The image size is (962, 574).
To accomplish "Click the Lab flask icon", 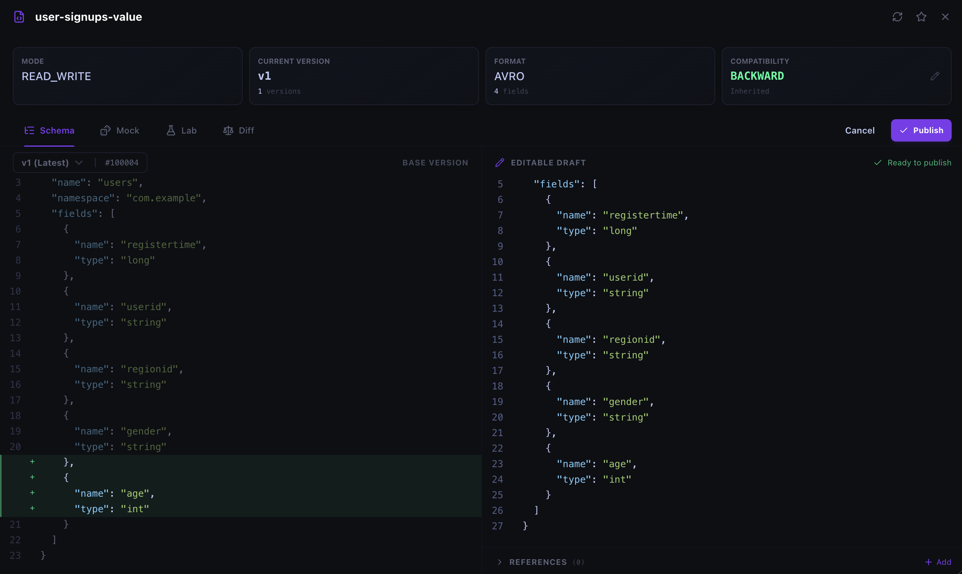I will (x=171, y=130).
